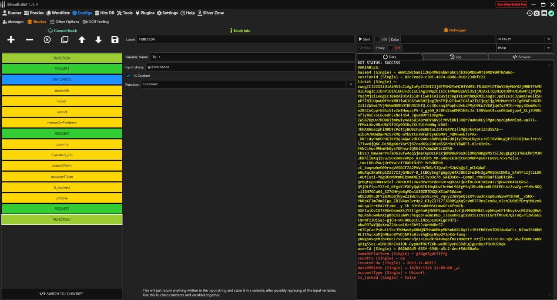The width and height of the screenshot is (557, 300).
Task: Take a screenshot using the camera icon
Action: coord(537,13)
